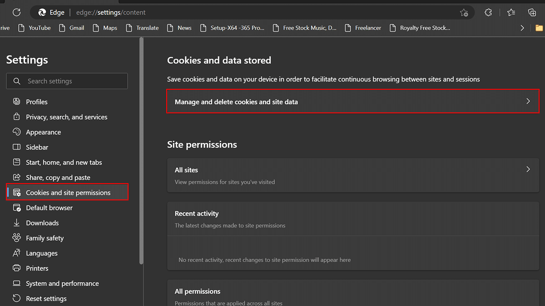Open the Favorites list icon

(x=511, y=13)
